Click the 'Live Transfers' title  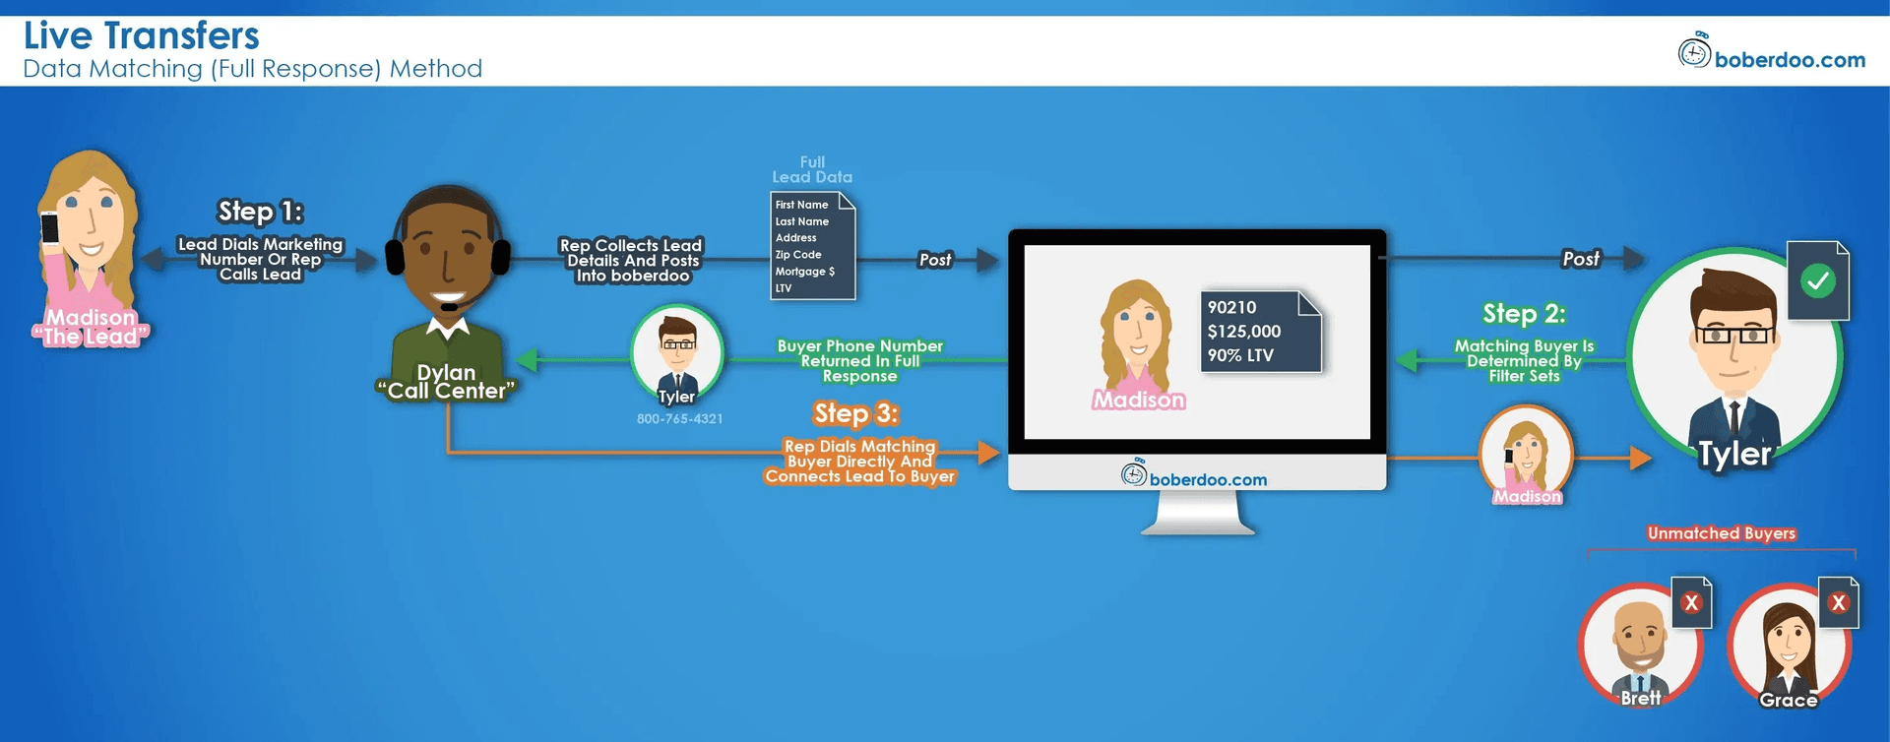(x=142, y=35)
